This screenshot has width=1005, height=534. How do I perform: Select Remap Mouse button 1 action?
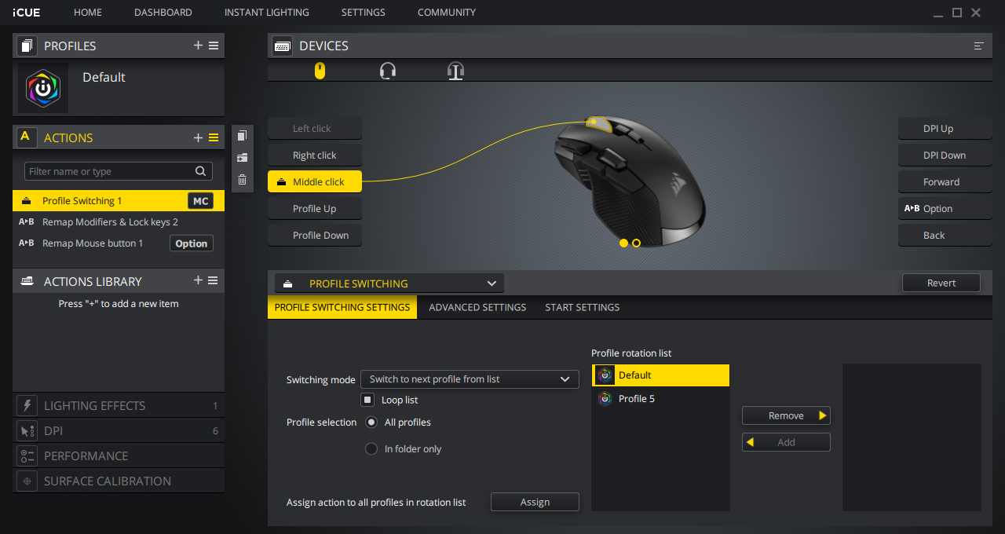(x=119, y=243)
